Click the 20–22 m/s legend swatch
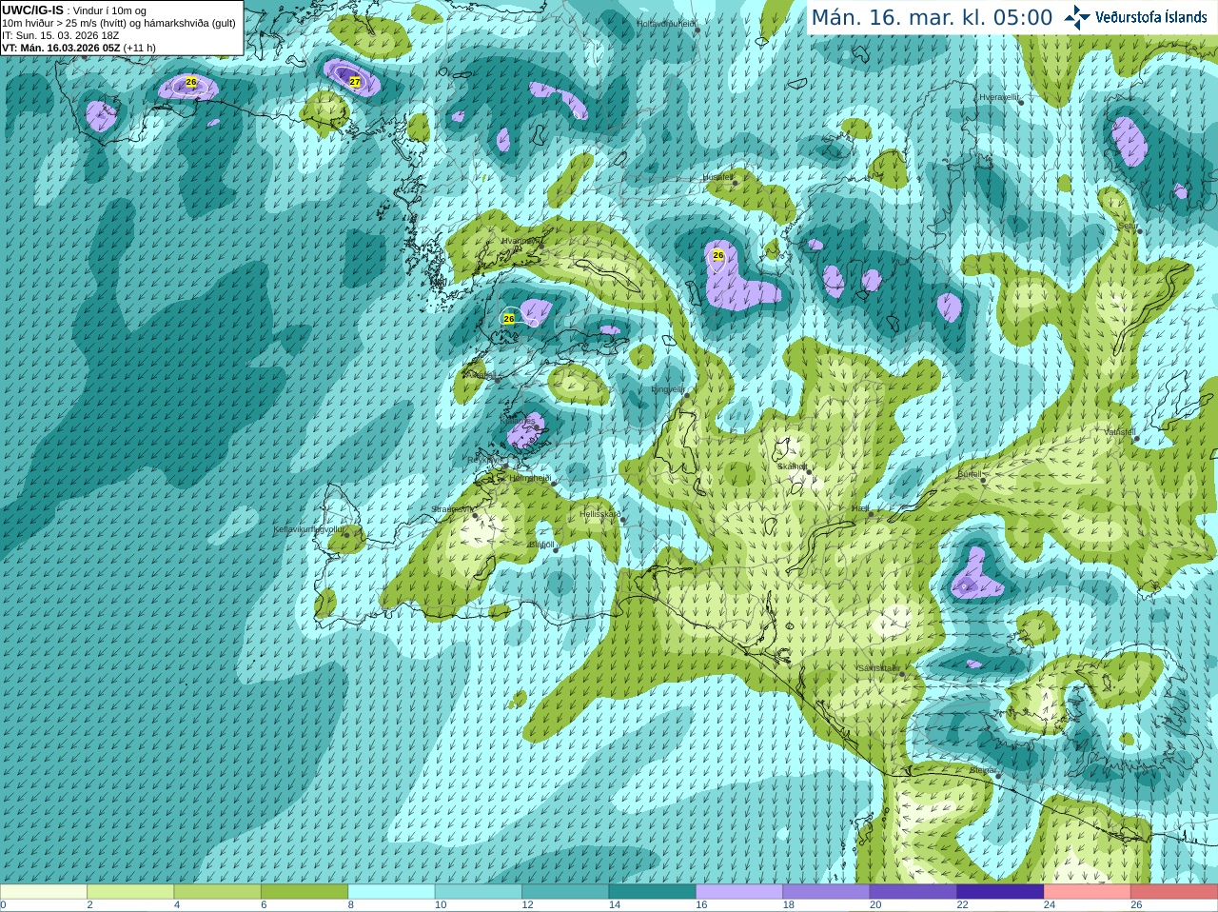Screen dimensions: 1218x912 pyautogui.click(x=913, y=892)
